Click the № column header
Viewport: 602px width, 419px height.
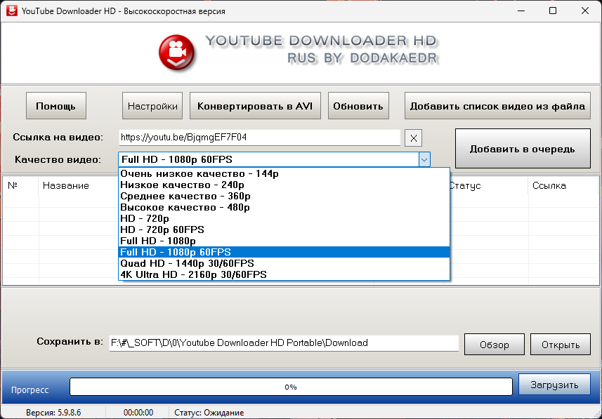21,186
